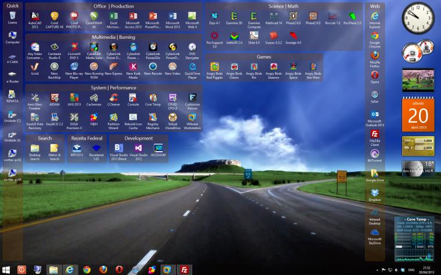The height and width of the screenshot is (275, 441).
Task: Open FileZilla from the taskbar
Action: pos(184,270)
